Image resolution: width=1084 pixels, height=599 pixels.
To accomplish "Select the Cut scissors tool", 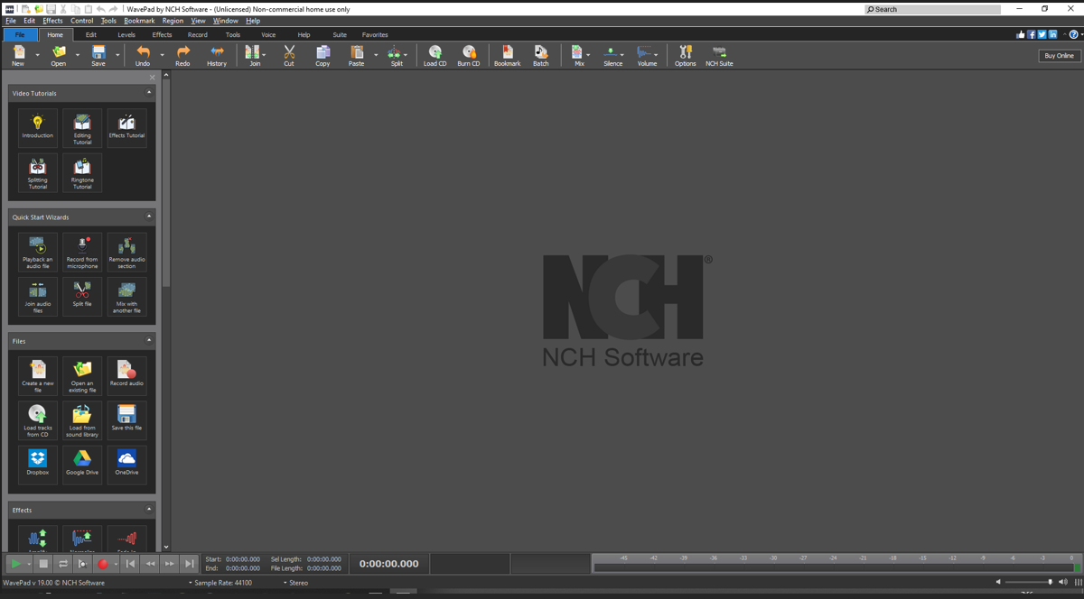I will tap(289, 56).
